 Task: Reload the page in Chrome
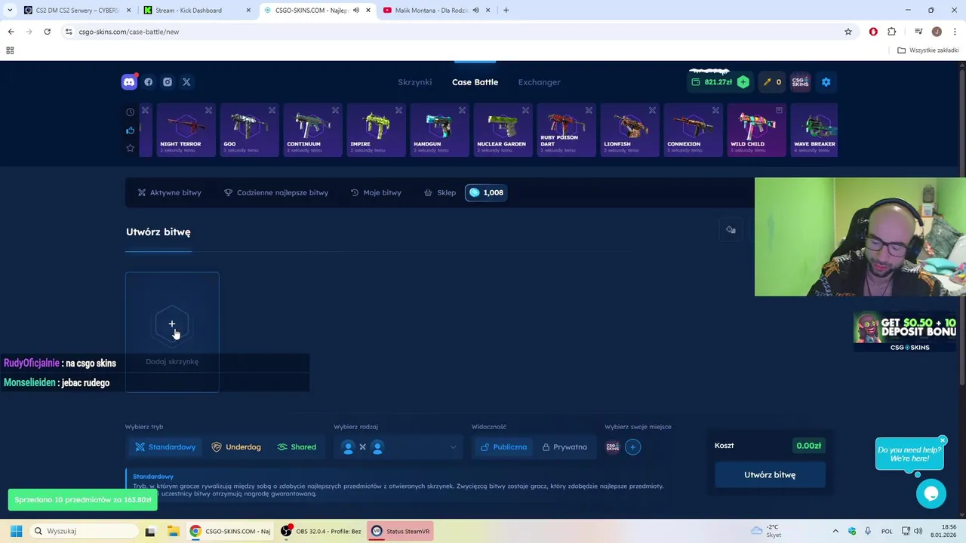click(47, 32)
